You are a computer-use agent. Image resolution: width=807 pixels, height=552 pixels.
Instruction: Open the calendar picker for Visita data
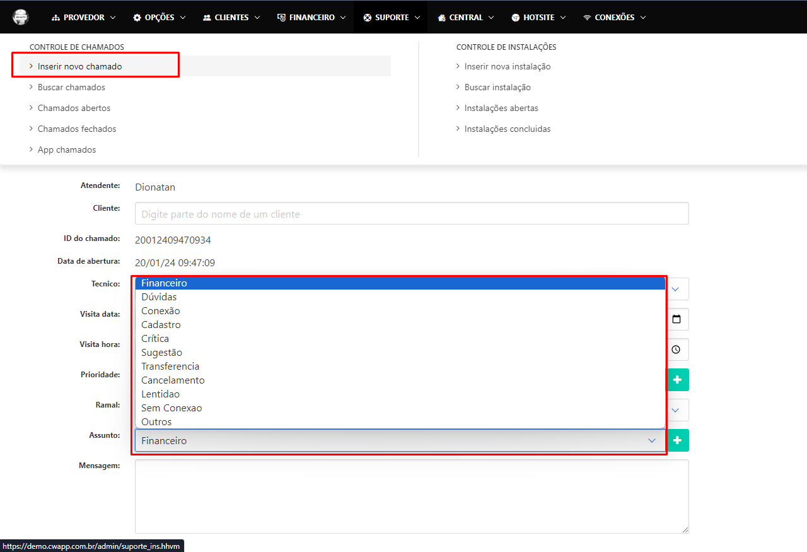[x=676, y=319]
